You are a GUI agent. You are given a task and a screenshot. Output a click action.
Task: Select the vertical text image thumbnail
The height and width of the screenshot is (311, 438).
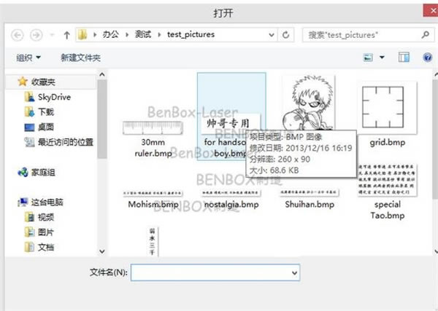click(153, 241)
